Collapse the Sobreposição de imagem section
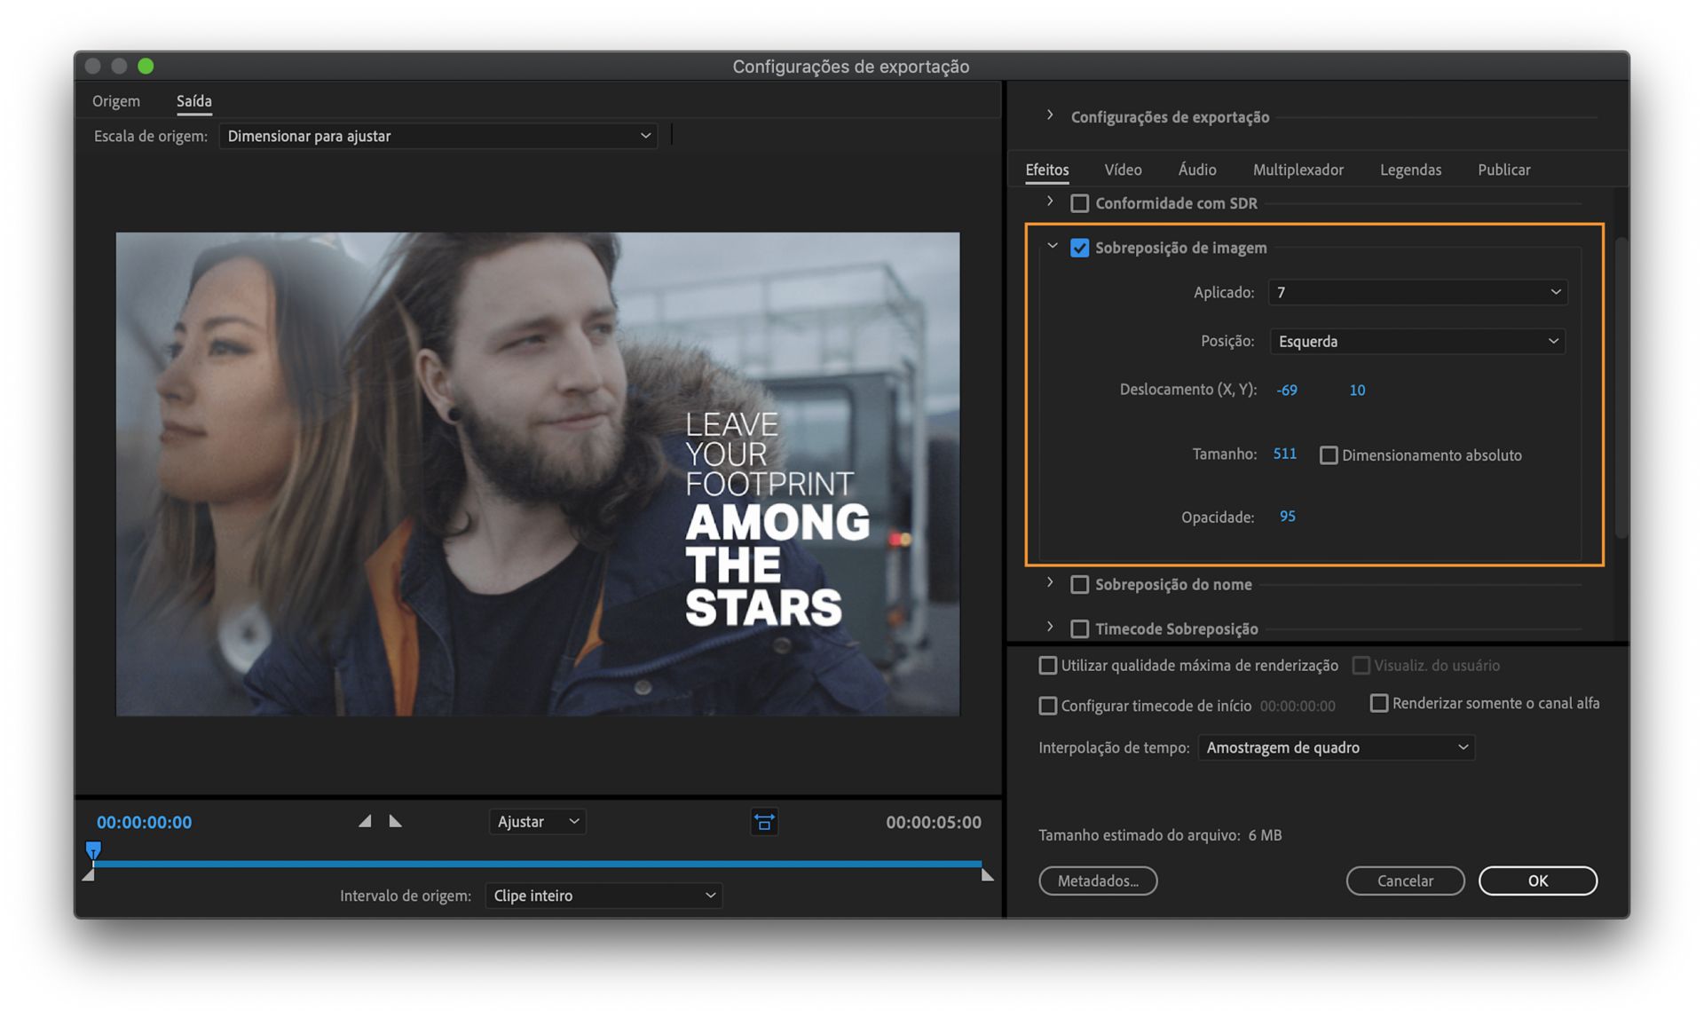The height and width of the screenshot is (1019, 1704). [1052, 247]
